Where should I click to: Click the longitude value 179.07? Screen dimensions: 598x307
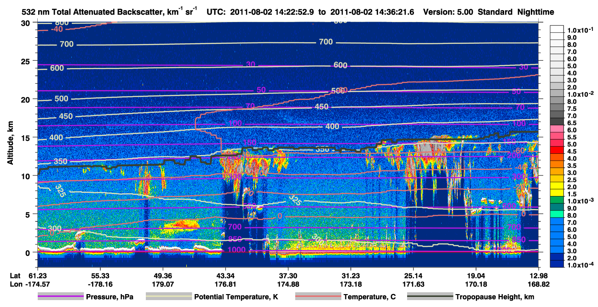click(163, 284)
